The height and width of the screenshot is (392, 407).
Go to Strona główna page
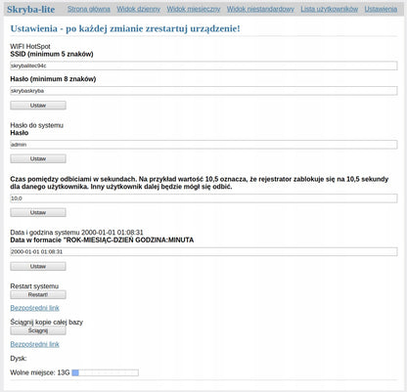coord(89,9)
